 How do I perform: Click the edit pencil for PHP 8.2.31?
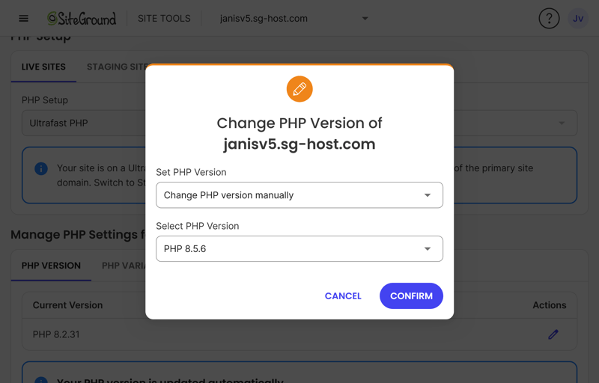click(553, 334)
